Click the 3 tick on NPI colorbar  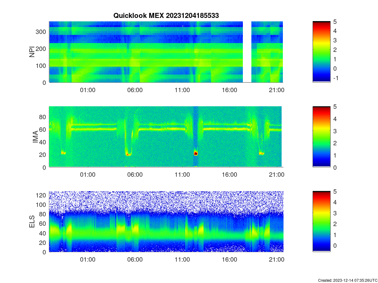[x=335, y=40]
